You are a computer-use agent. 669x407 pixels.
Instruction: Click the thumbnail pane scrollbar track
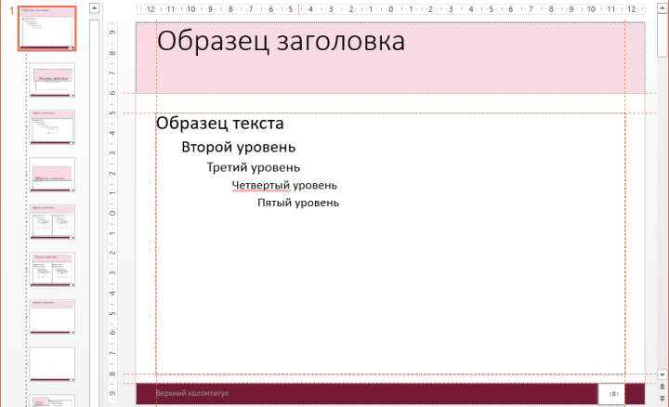click(x=95, y=214)
